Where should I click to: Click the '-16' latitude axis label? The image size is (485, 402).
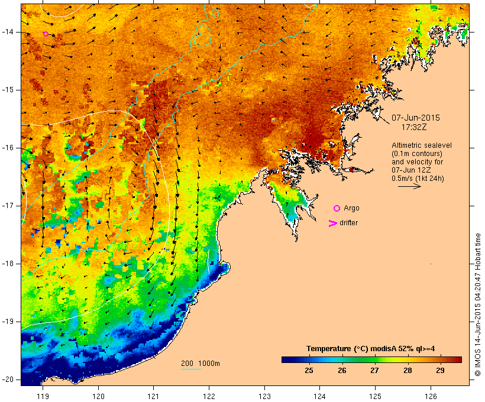pyautogui.click(x=8, y=148)
